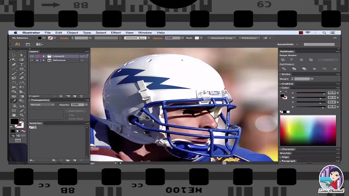
Task: Pick a color from the color spectrum
Action: [308, 131]
